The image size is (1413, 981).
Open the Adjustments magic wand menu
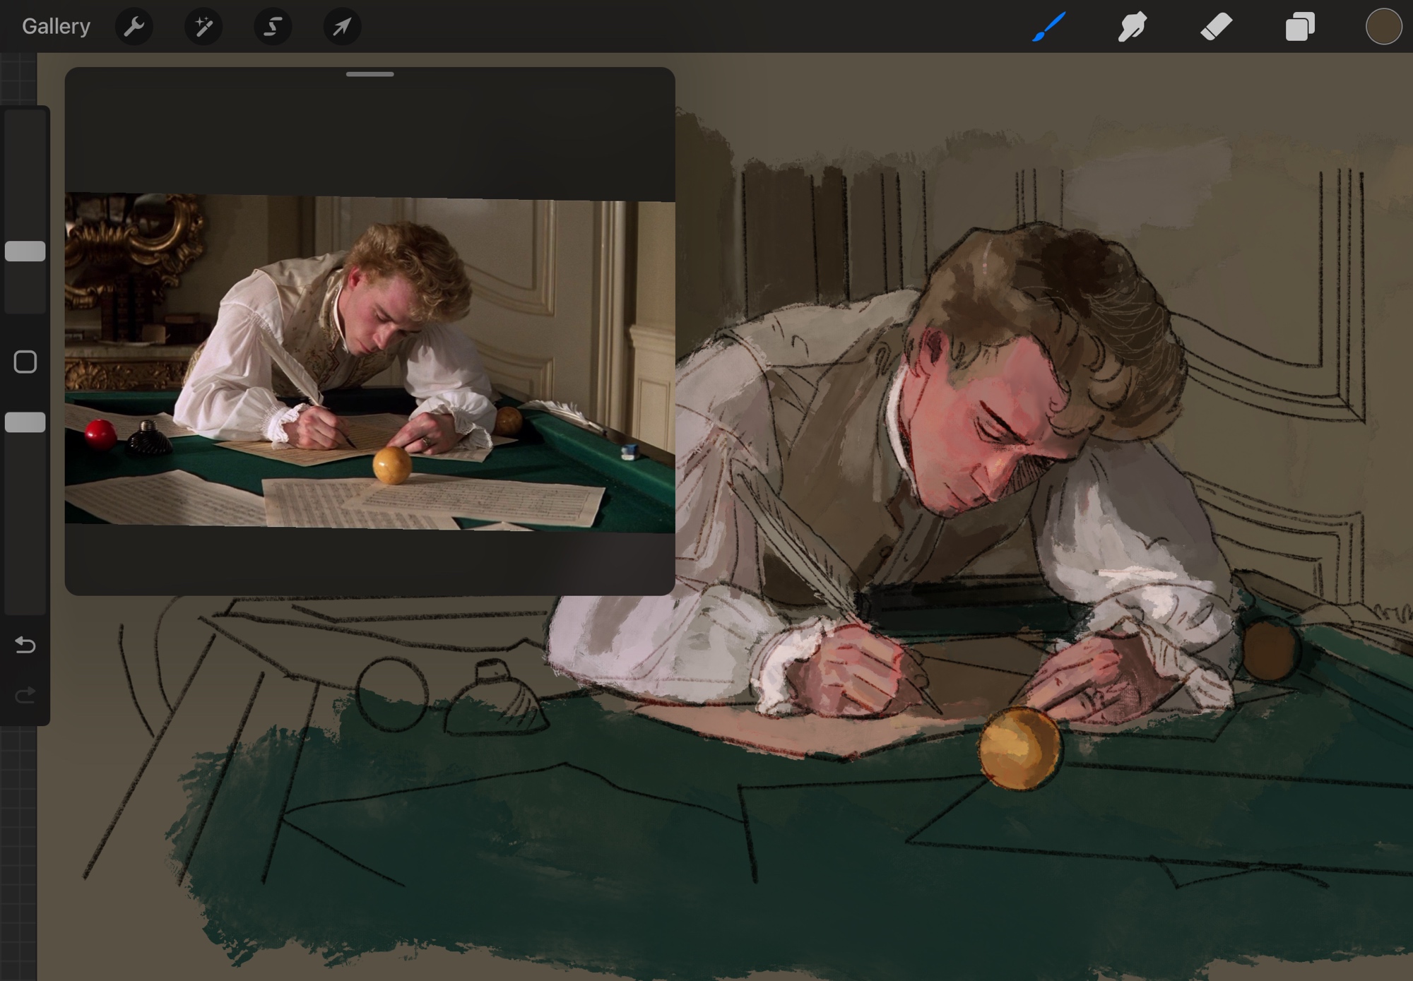click(203, 27)
